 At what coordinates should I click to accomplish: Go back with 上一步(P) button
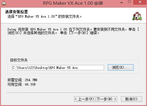[84, 99]
